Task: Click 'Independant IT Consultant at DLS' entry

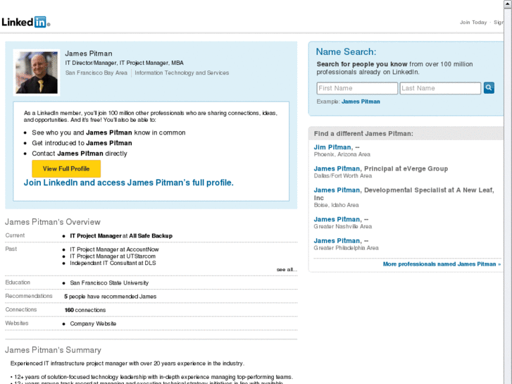Action: pyautogui.click(x=113, y=263)
